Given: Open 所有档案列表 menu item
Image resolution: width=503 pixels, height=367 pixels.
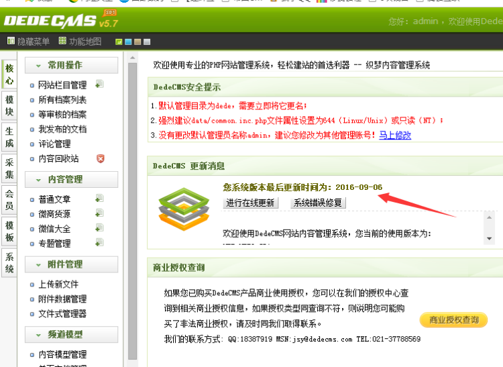Looking at the screenshot, I should [x=62, y=100].
